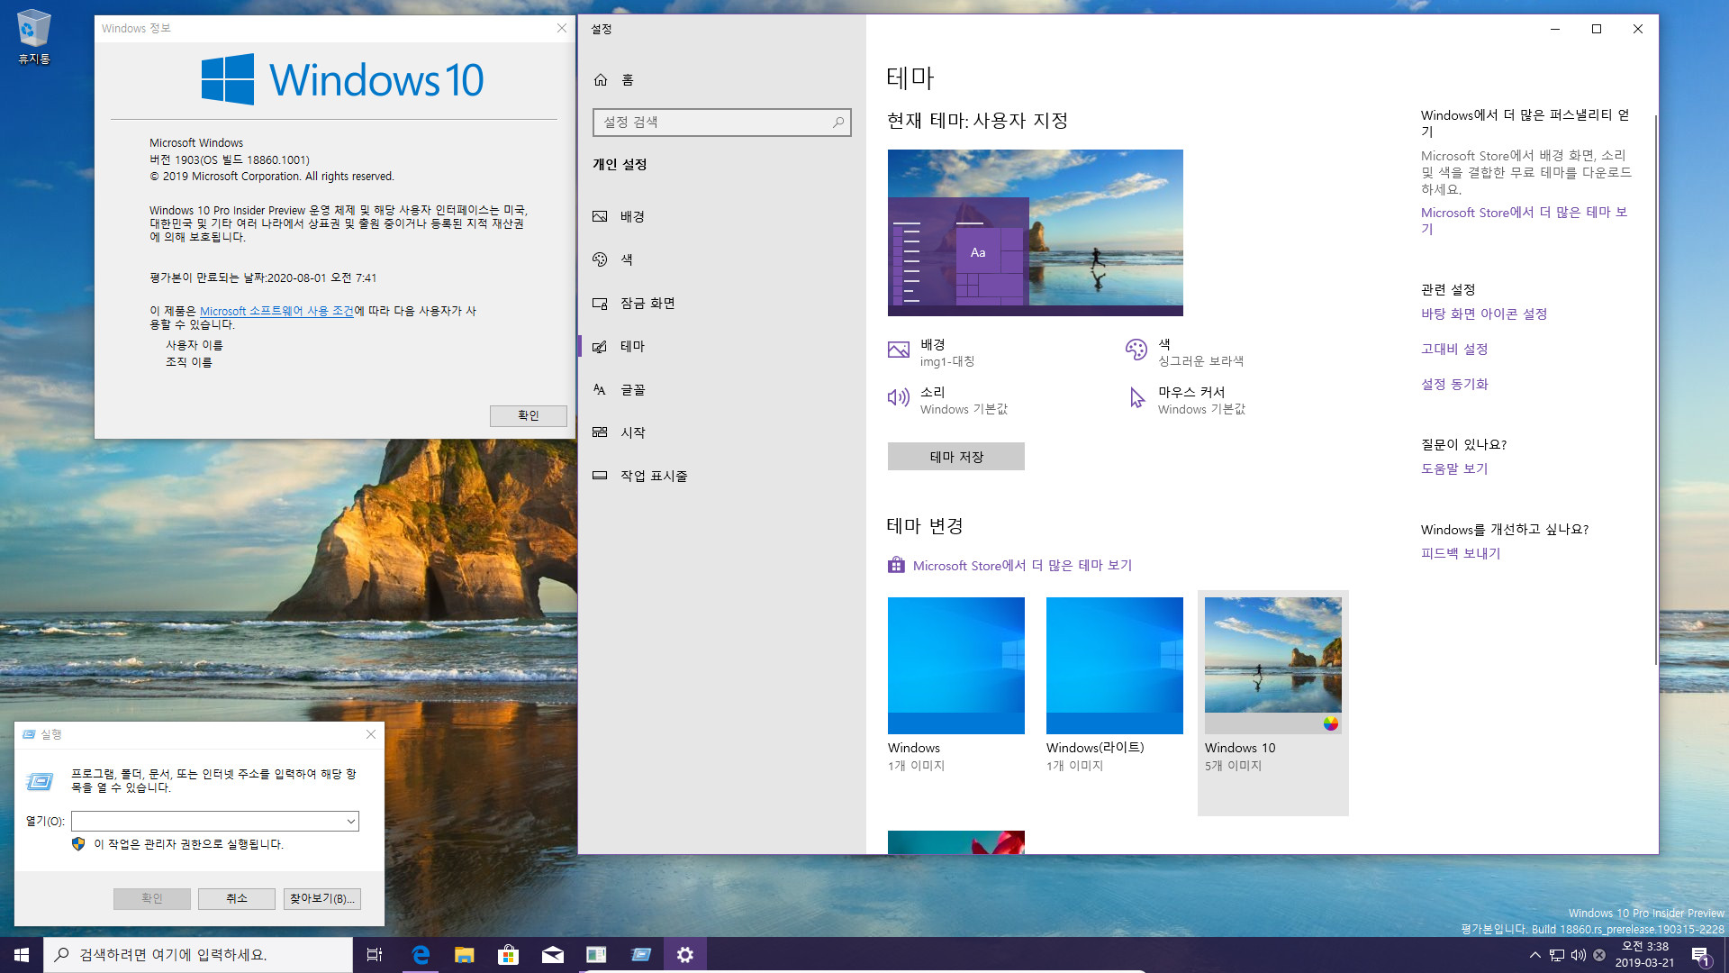Click the 열기 text field in Run dialog
1729x973 pixels.
pyautogui.click(x=208, y=822)
